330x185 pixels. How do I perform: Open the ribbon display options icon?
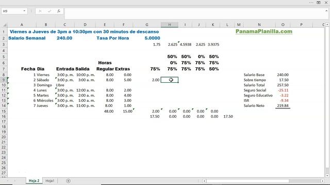[x=319, y=3]
